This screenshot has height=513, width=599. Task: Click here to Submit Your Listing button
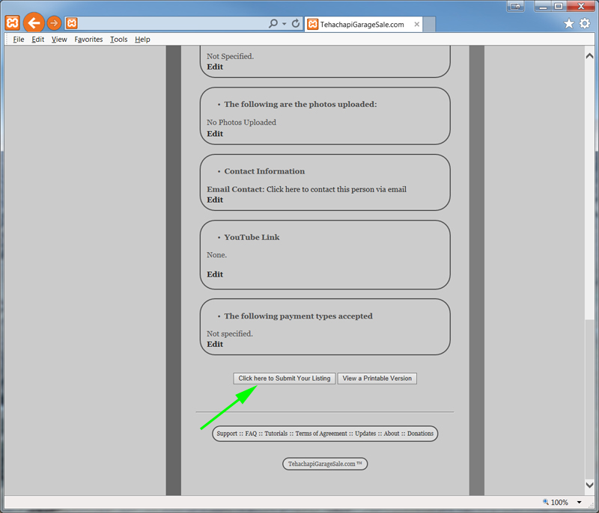(285, 378)
